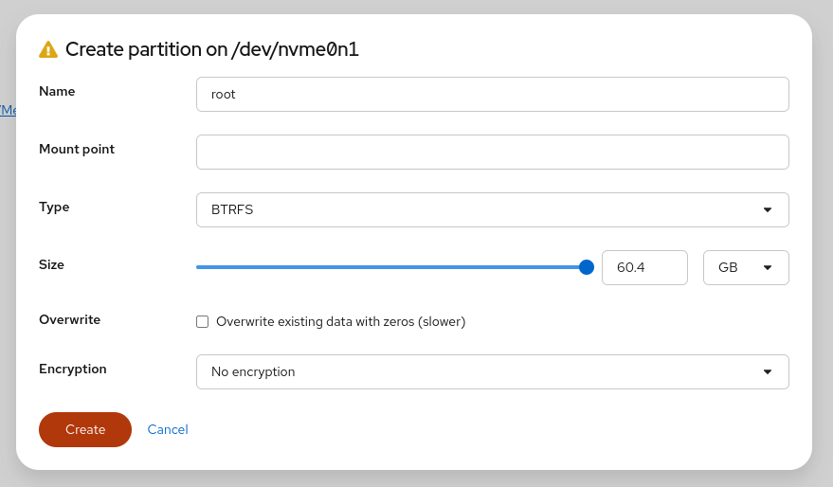Viewport: 833px width, 487px height.
Task: Open the GB size unit dropdown
Action: point(746,268)
